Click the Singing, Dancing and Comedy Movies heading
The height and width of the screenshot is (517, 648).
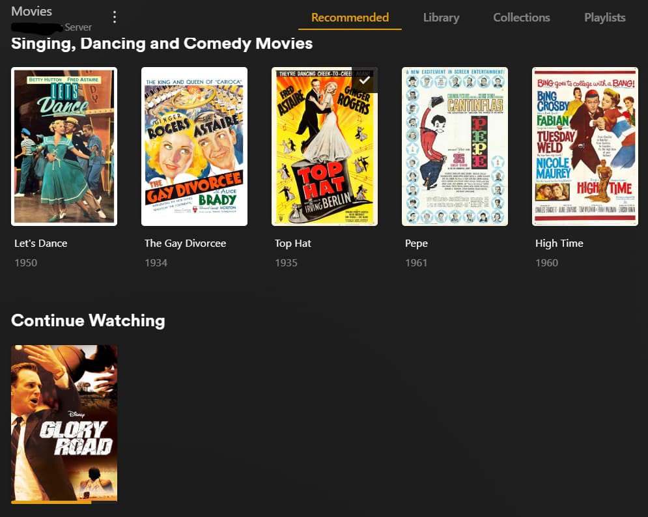point(162,44)
